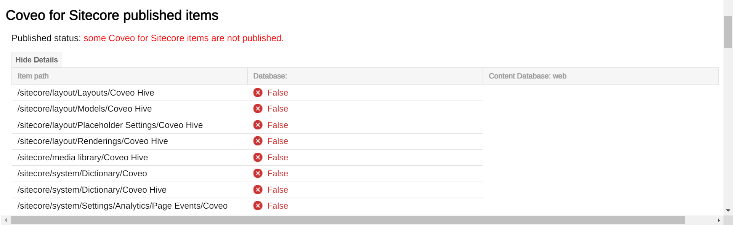Click the Database column header

(270, 76)
